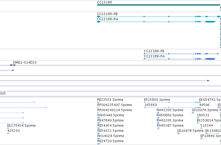Click the 380533 feature label
Image resolution: width=221 pixels, height=145 pixels.
[203, 115]
